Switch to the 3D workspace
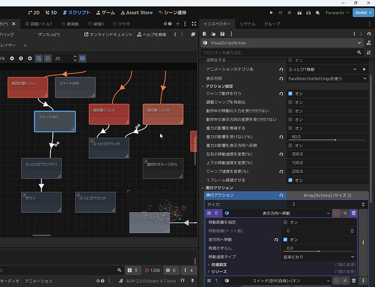The image size is (375, 287). click(51, 13)
